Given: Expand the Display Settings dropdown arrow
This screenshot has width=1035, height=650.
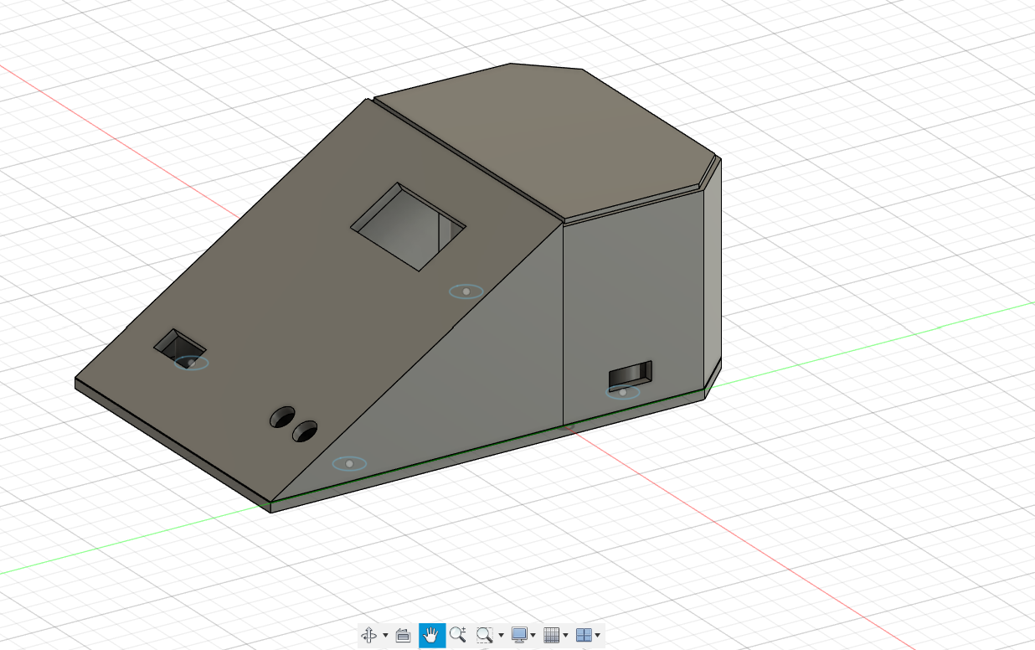Looking at the screenshot, I should 533,636.
